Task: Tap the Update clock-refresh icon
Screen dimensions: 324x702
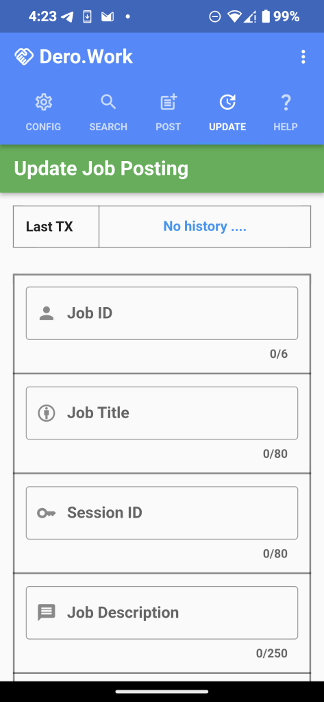Action: point(227,103)
